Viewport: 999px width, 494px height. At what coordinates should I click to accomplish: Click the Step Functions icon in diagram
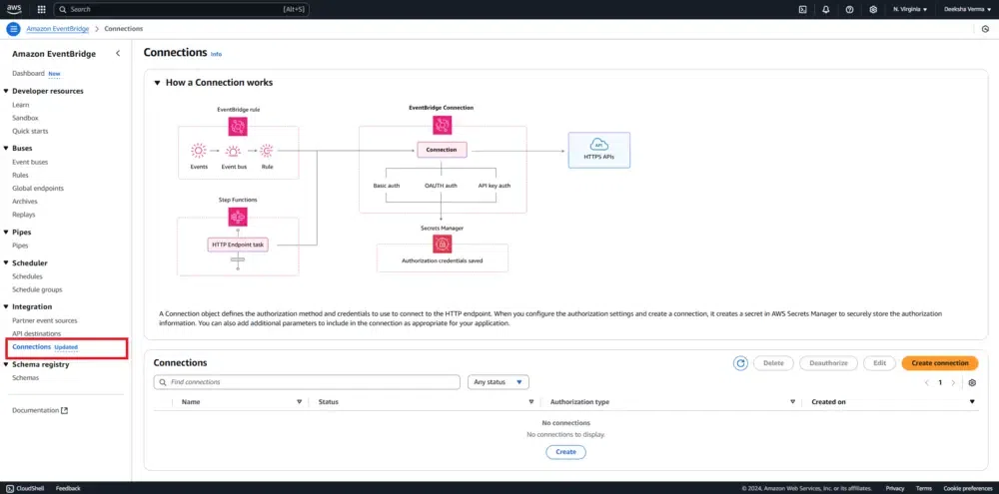238,218
